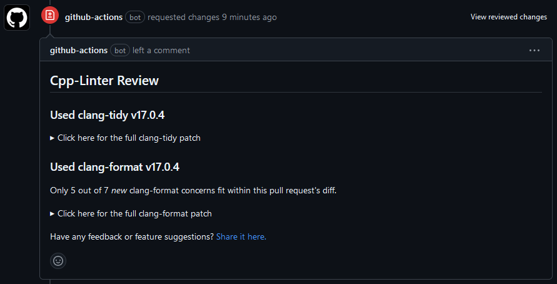This screenshot has height=284, width=557.
Task: Click the bot badge in review header
Action: (135, 17)
